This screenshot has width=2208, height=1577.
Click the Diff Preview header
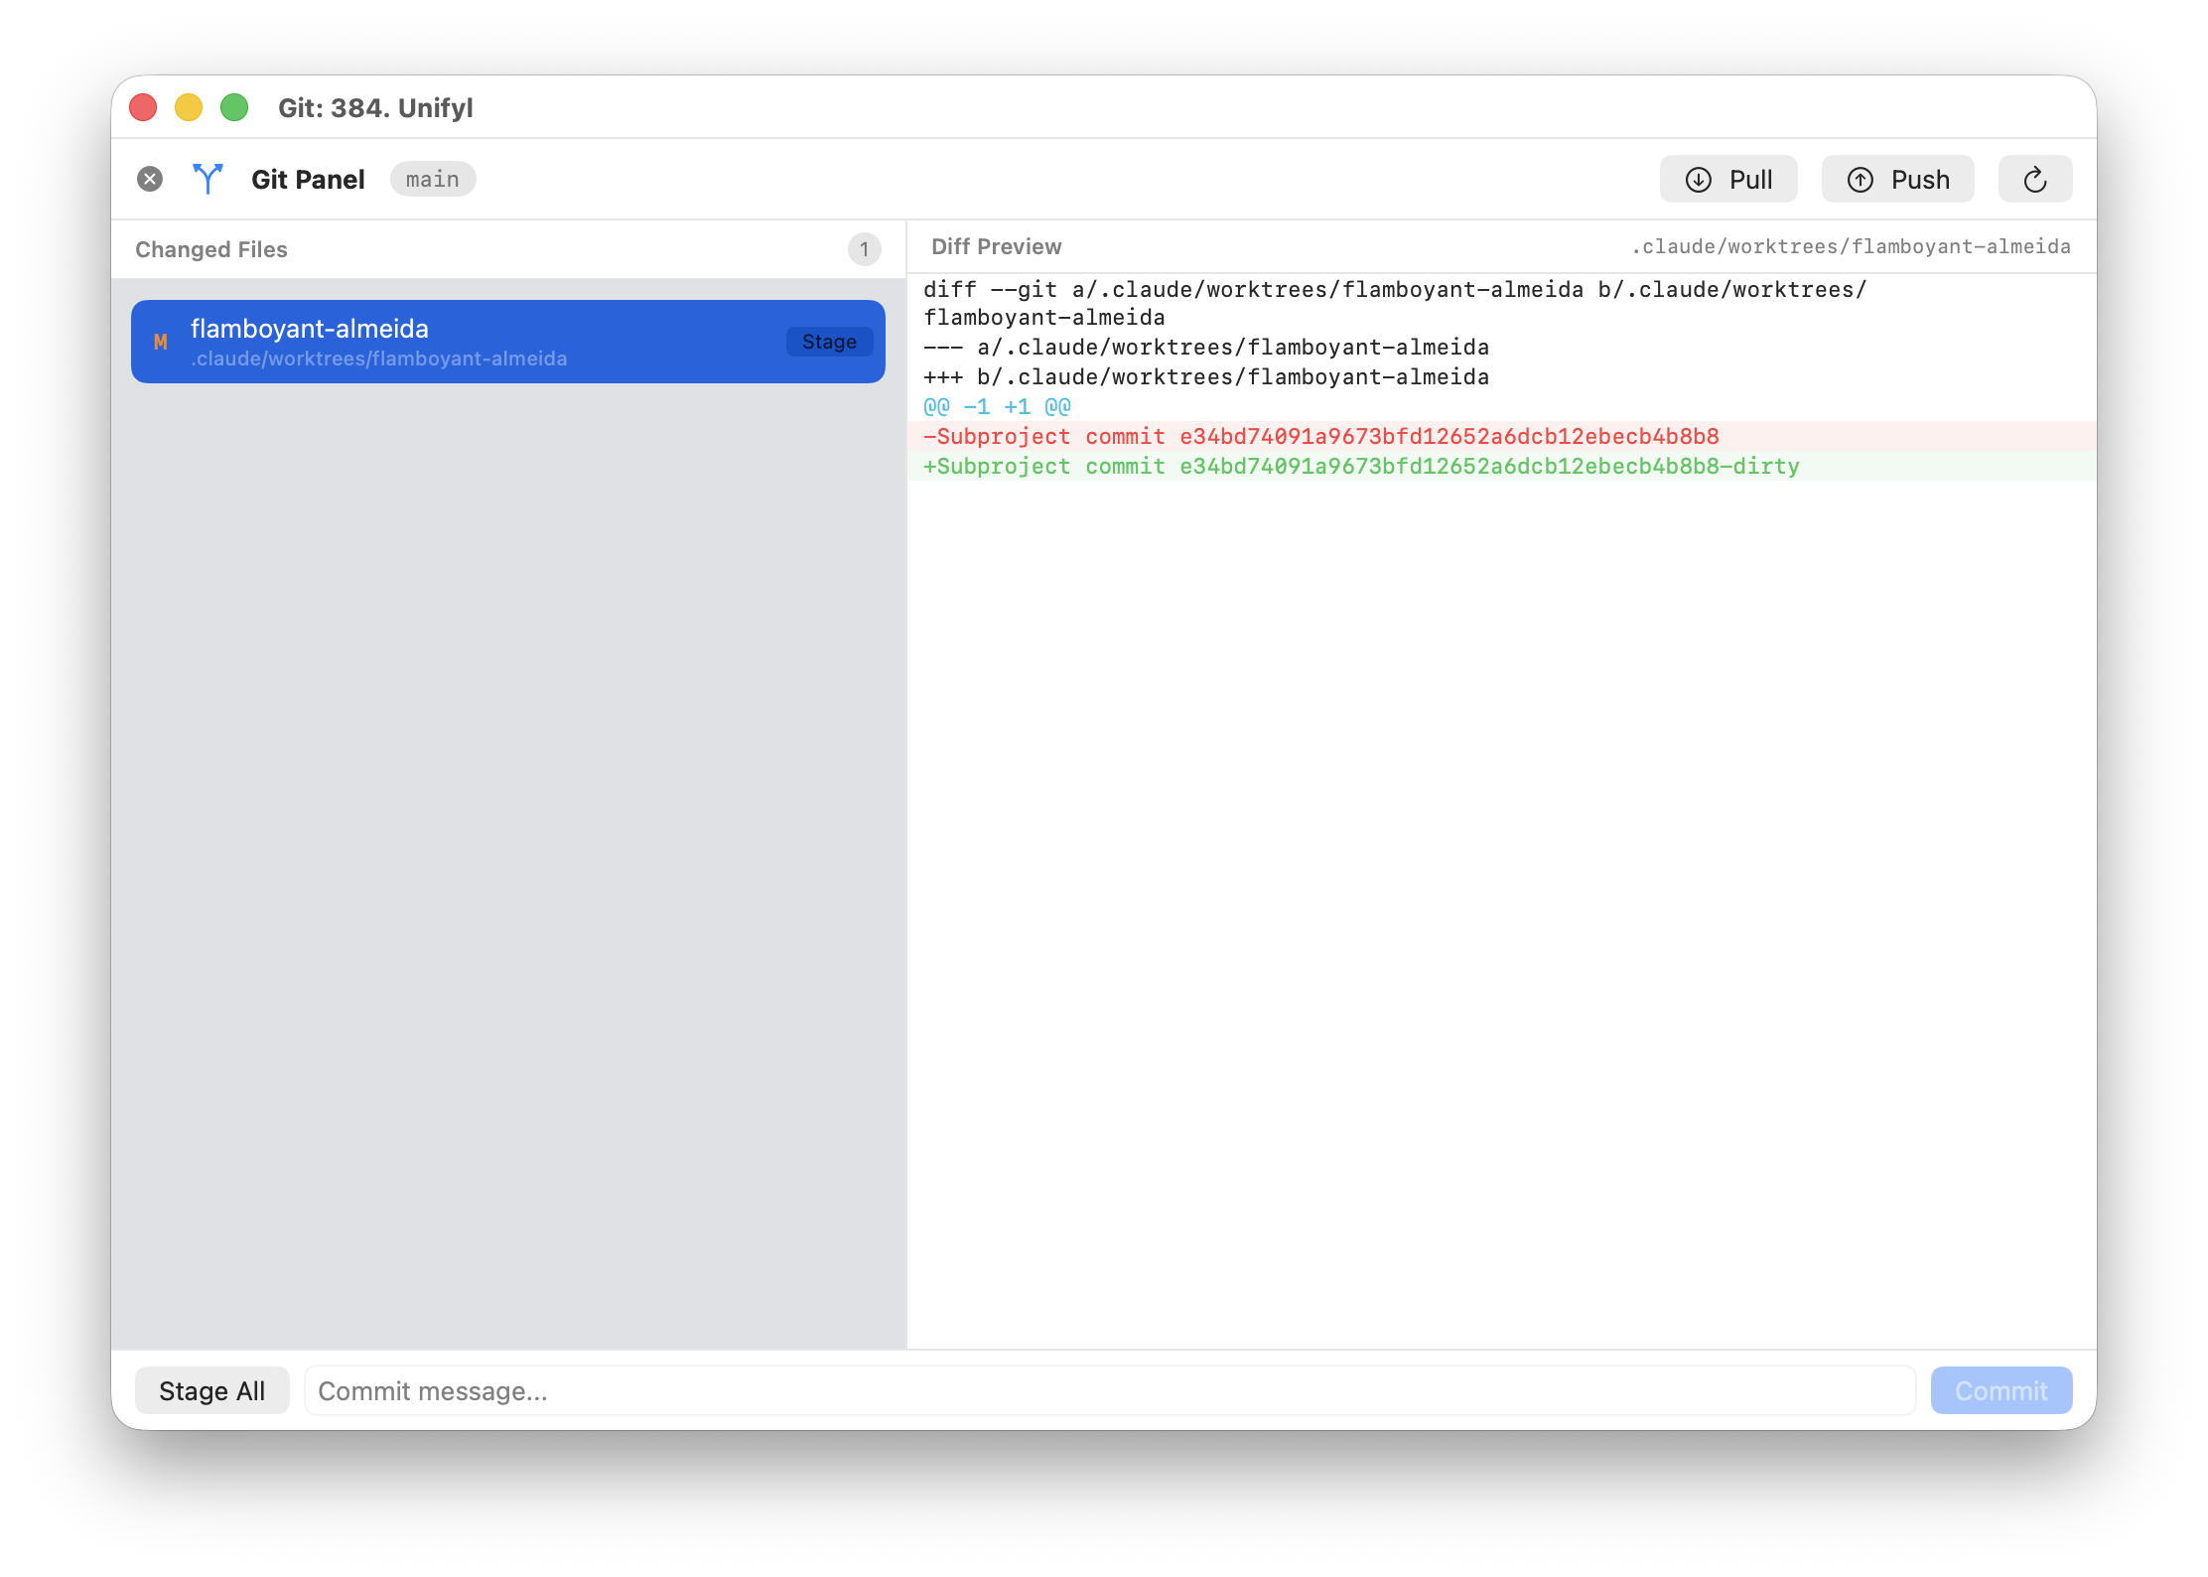pos(996,246)
